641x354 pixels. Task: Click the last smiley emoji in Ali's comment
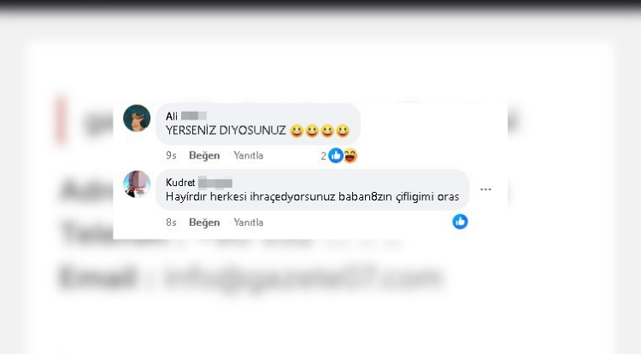[x=343, y=131]
